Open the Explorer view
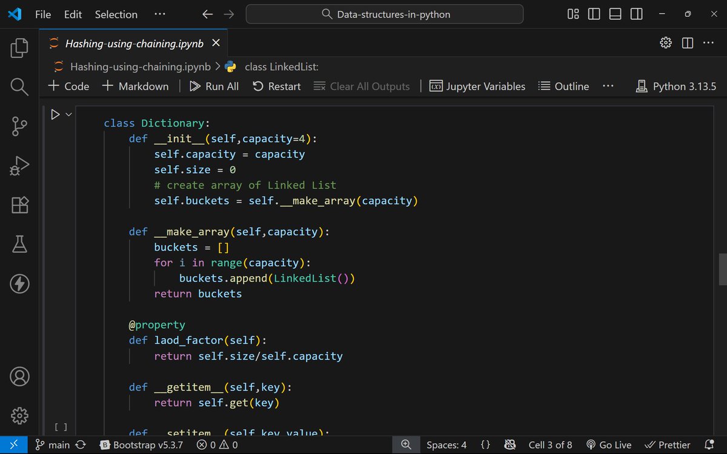The width and height of the screenshot is (727, 454). pyautogui.click(x=19, y=47)
